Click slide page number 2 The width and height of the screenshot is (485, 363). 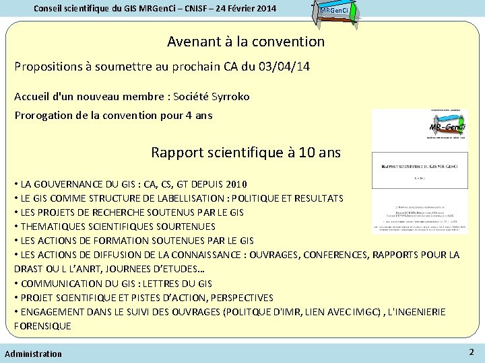(x=472, y=352)
